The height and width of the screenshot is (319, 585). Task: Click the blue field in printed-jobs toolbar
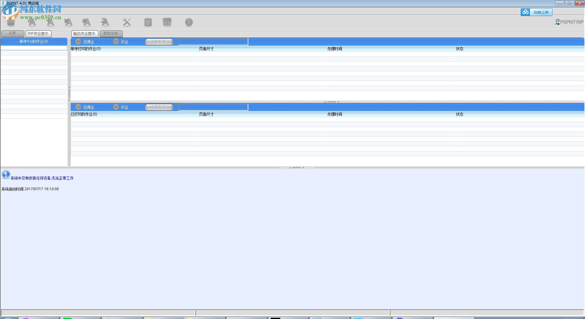213,107
